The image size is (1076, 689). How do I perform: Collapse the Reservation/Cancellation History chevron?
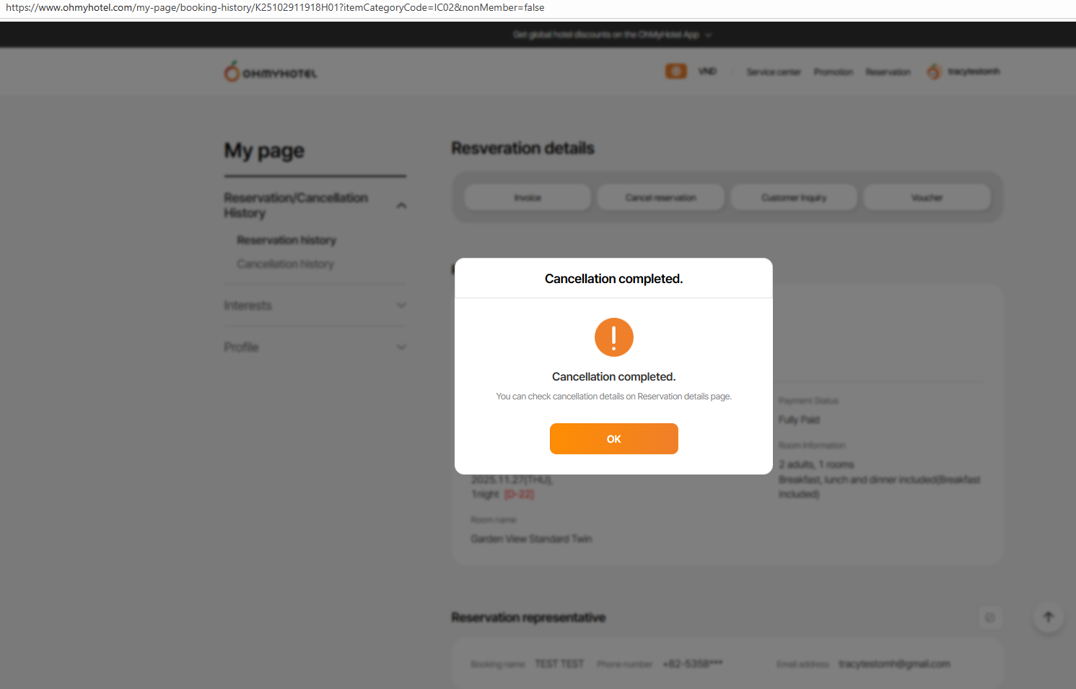(401, 206)
